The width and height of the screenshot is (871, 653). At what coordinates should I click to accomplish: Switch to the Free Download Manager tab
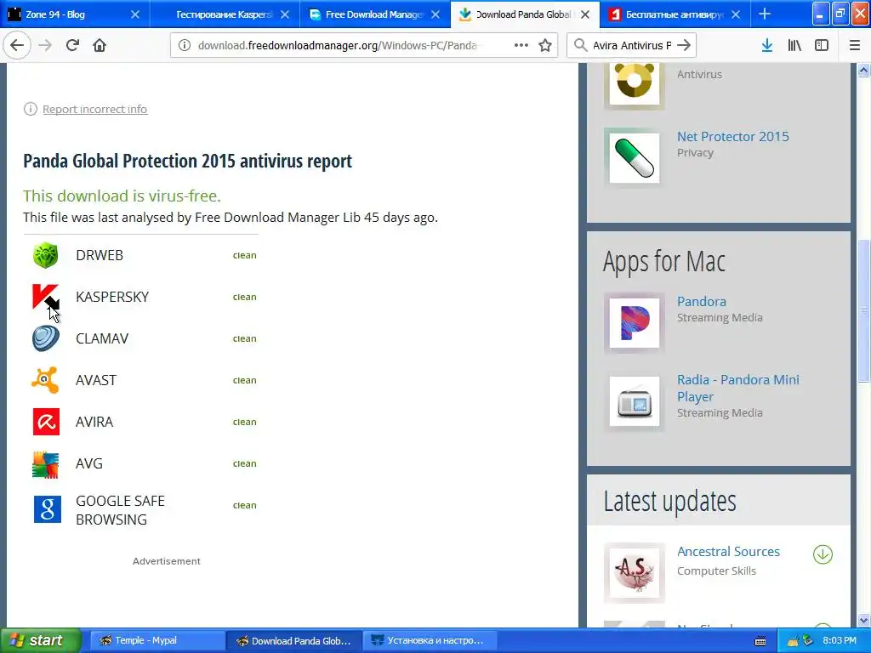374,14
